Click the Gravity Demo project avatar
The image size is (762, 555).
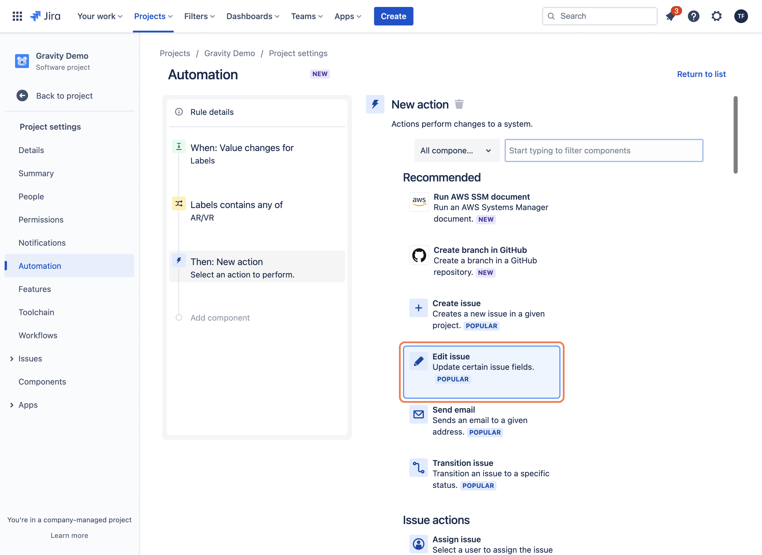[x=22, y=61]
